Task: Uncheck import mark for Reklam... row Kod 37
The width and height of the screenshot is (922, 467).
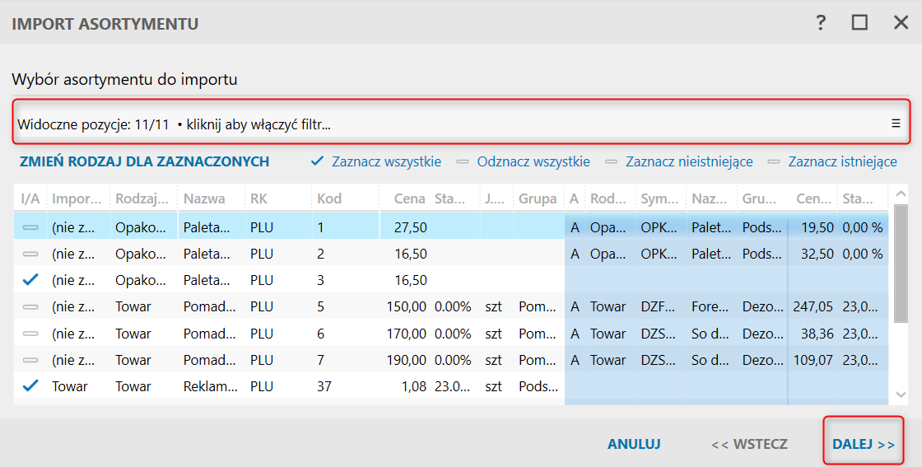Action: click(30, 385)
